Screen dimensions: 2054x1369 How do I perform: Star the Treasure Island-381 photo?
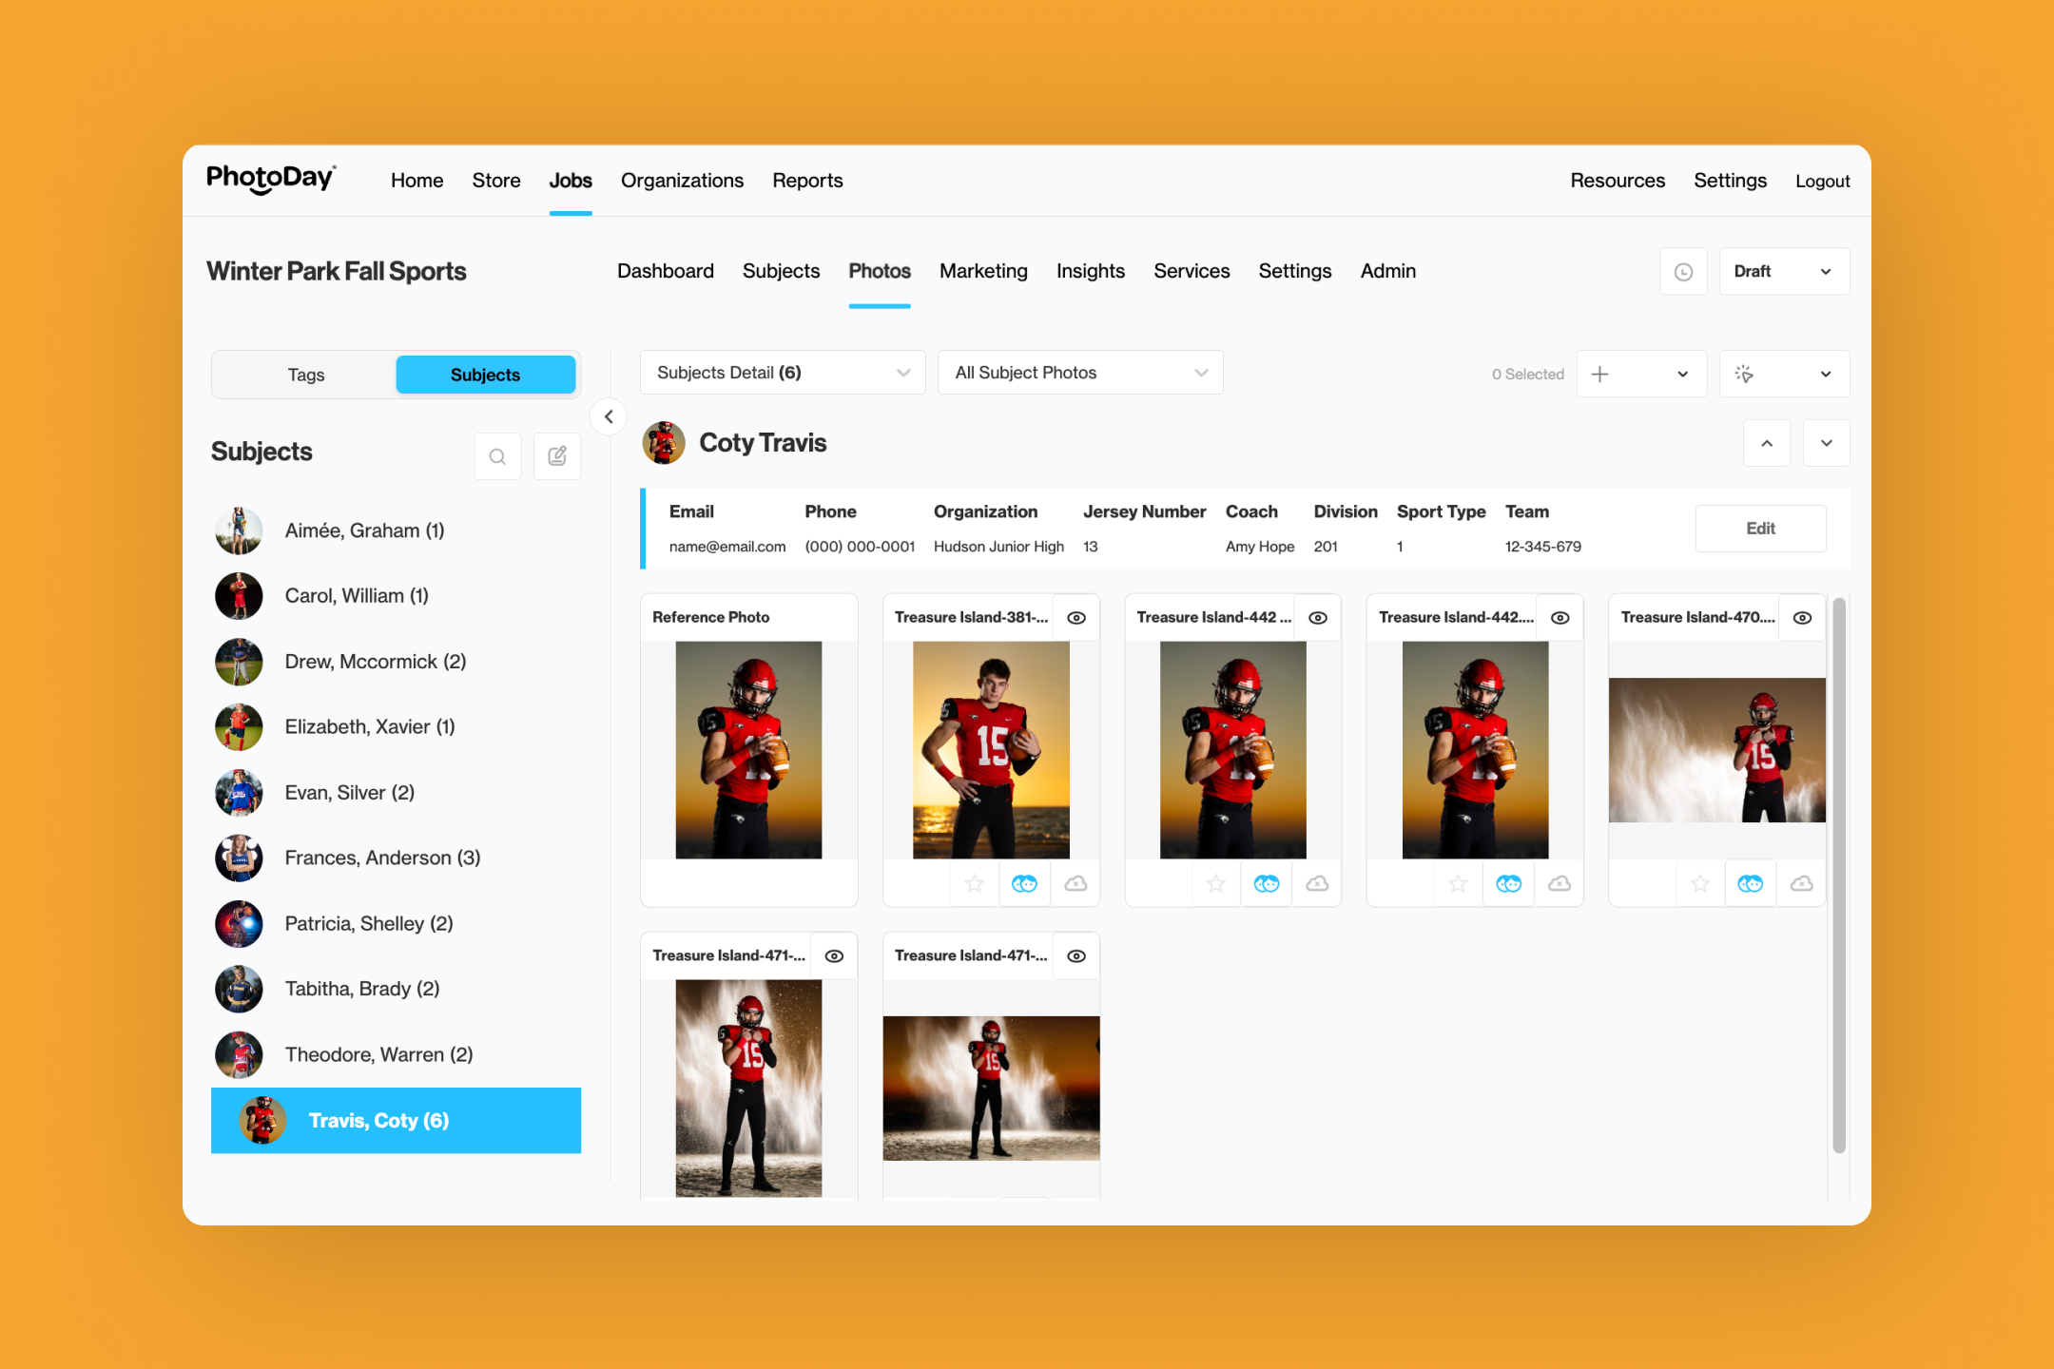pos(974,884)
